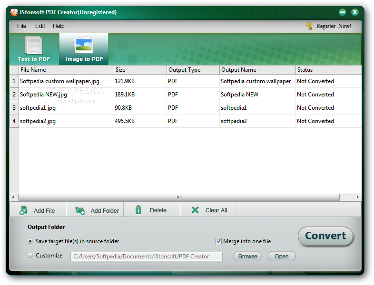The height and width of the screenshot is (285, 374).
Task: Click the 495.5KB size cell
Action: pos(140,121)
